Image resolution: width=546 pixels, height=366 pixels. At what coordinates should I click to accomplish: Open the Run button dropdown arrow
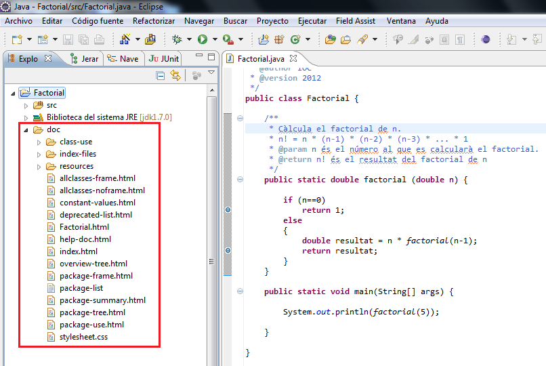click(215, 40)
